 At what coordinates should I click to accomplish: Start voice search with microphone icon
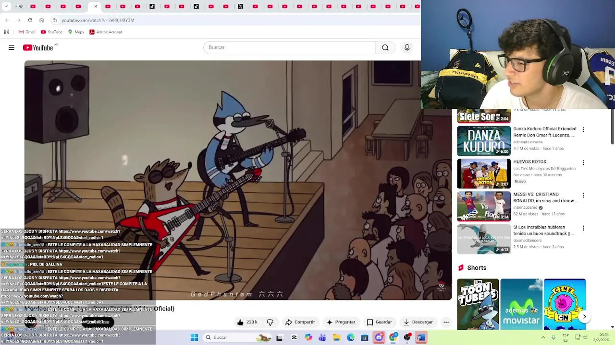407,47
